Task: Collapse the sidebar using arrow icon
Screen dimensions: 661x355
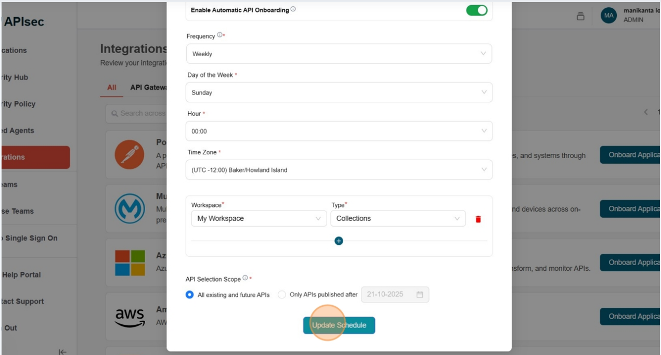Action: point(62,352)
